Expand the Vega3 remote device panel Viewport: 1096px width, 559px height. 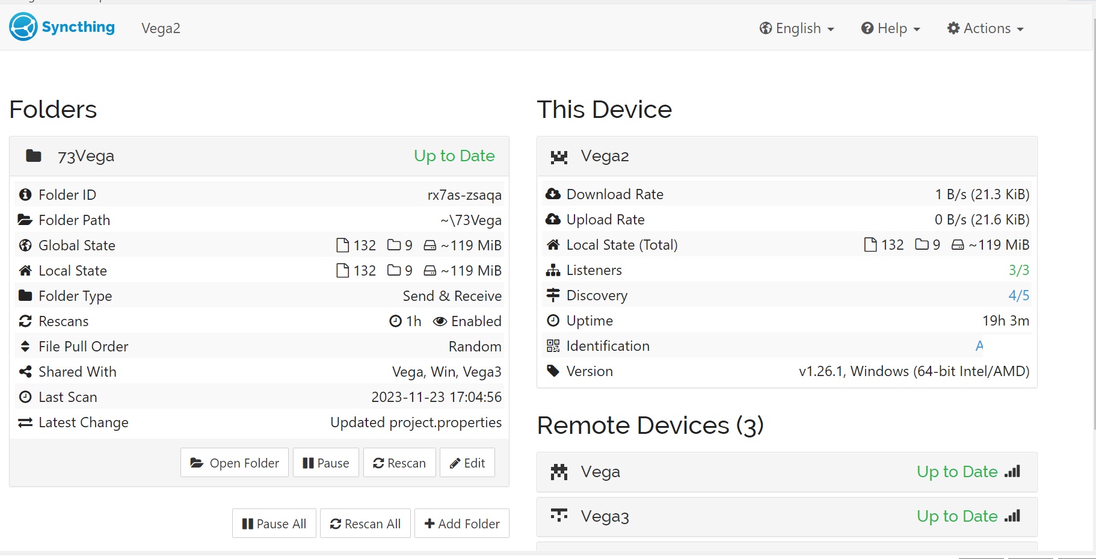coord(787,516)
